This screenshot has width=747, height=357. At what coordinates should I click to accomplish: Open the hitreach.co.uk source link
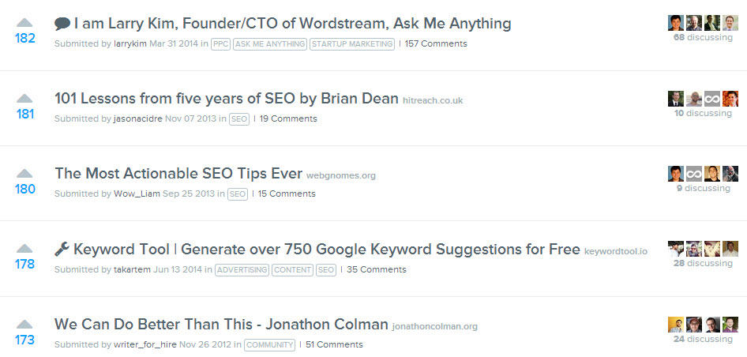[433, 101]
